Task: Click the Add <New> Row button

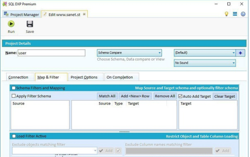Action: coord(135,96)
